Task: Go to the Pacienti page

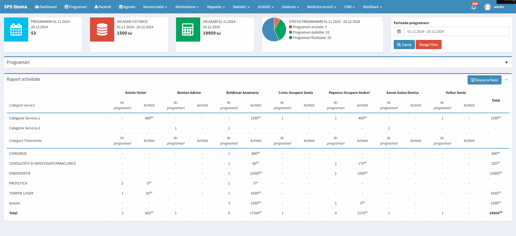Action: coord(103,7)
